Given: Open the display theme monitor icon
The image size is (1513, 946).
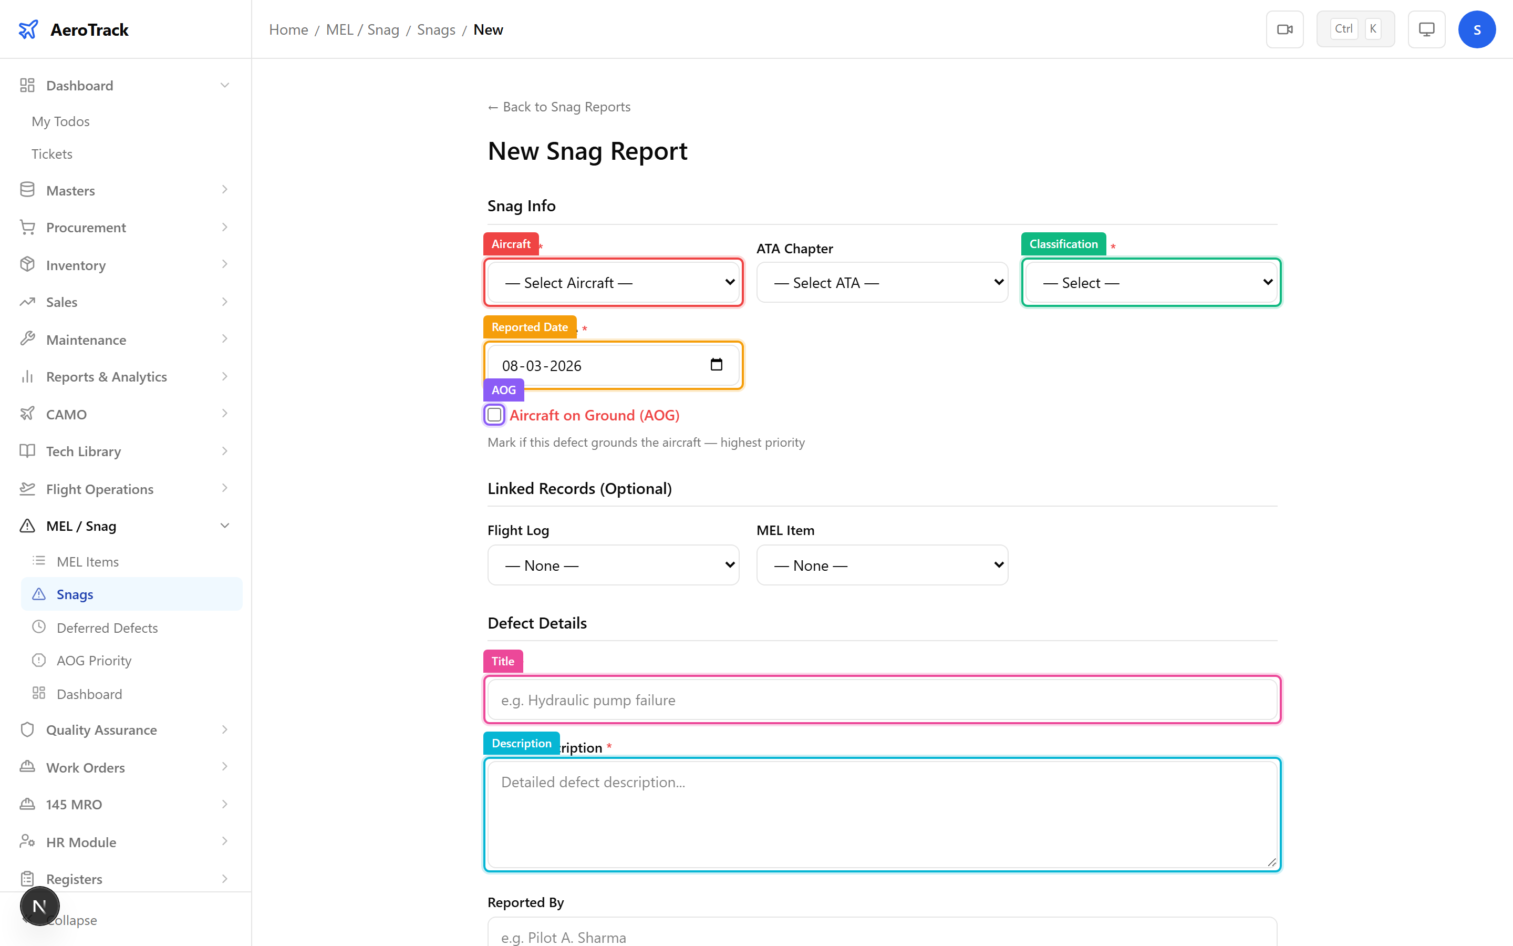Looking at the screenshot, I should coord(1426,29).
